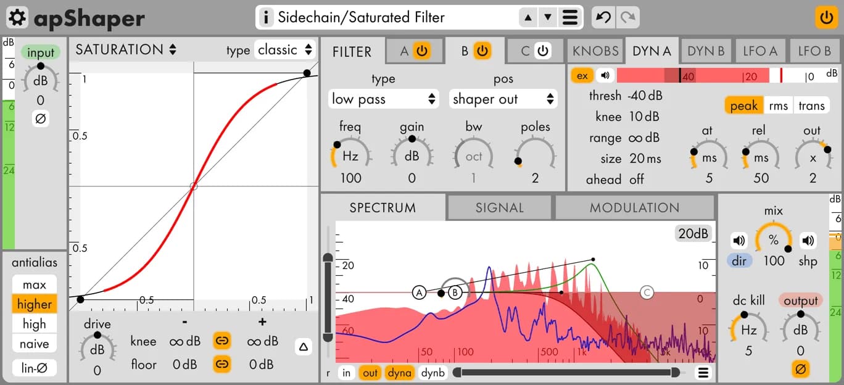
Task: Redo the last change
Action: tap(627, 17)
